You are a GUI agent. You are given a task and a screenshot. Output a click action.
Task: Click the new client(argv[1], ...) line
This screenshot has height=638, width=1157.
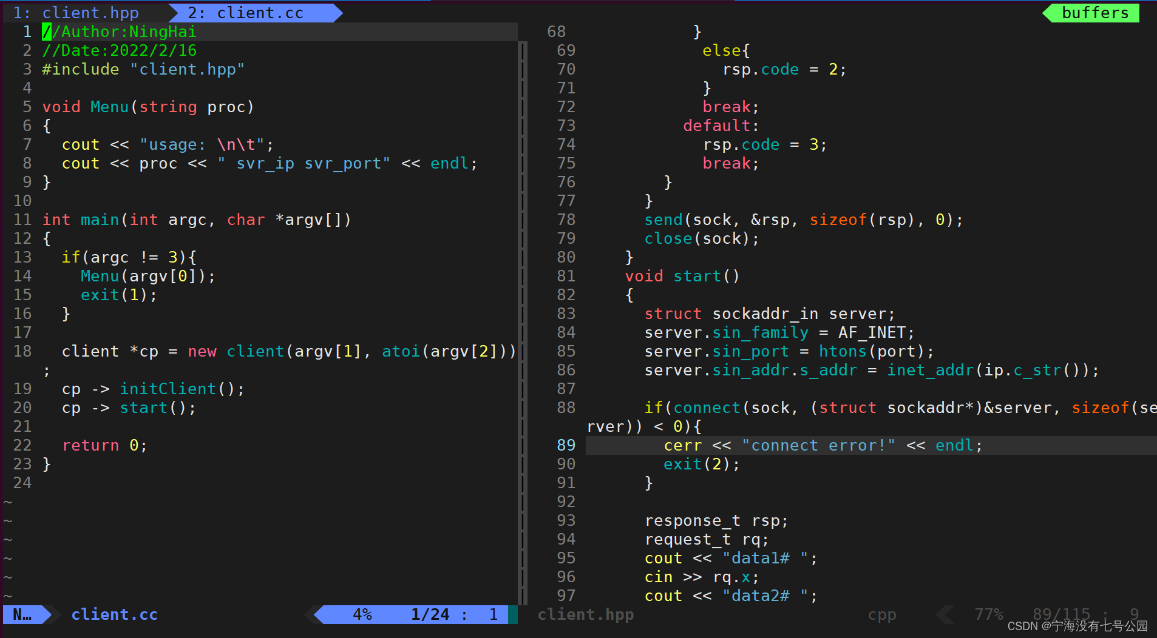[289, 351]
